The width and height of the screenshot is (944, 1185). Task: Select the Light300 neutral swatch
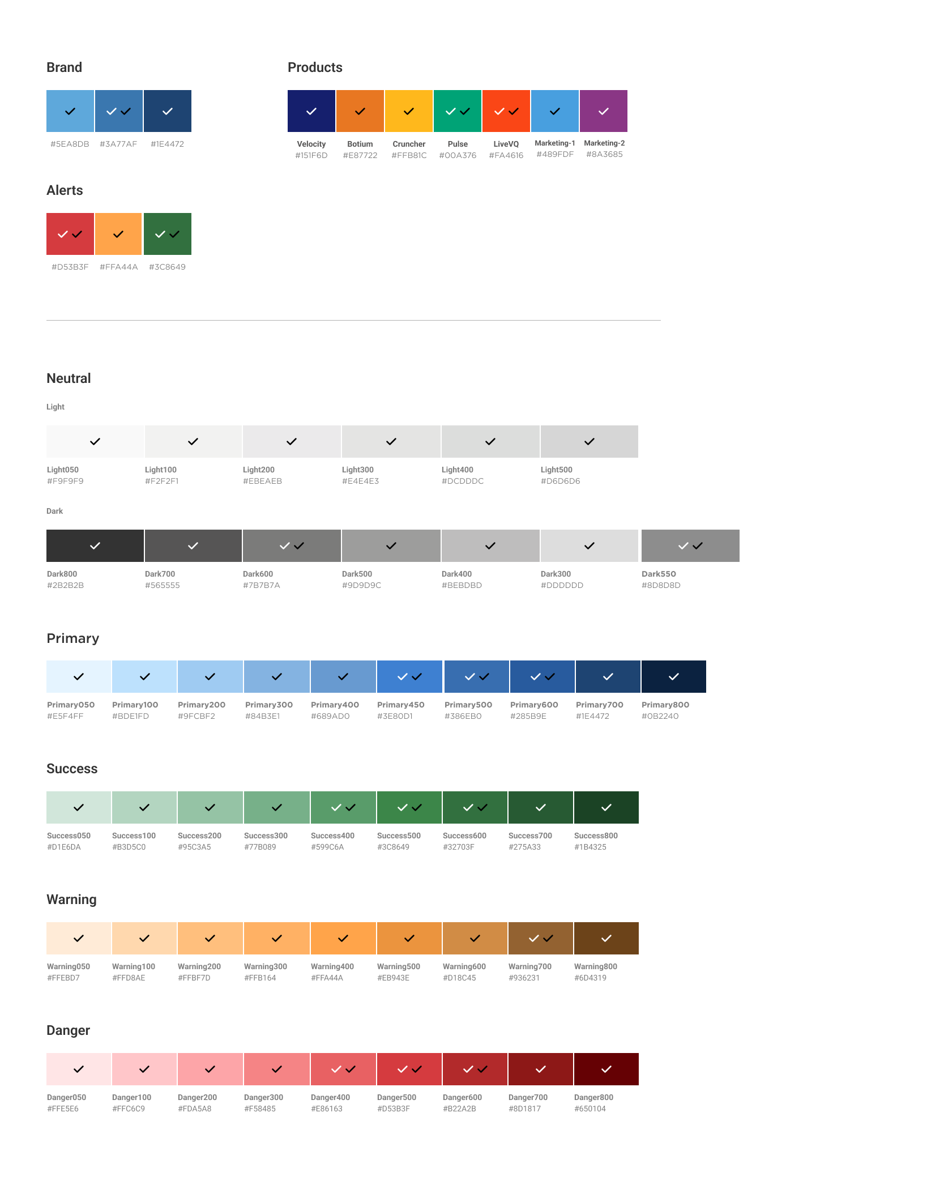coord(391,441)
